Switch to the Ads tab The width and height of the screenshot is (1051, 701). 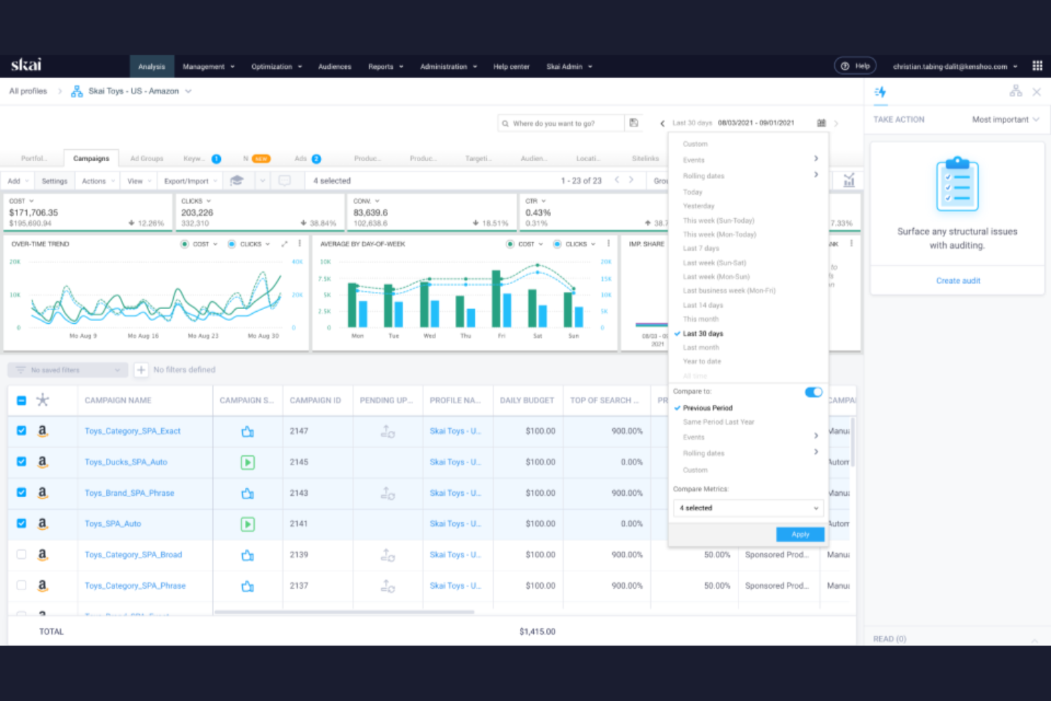(x=307, y=158)
